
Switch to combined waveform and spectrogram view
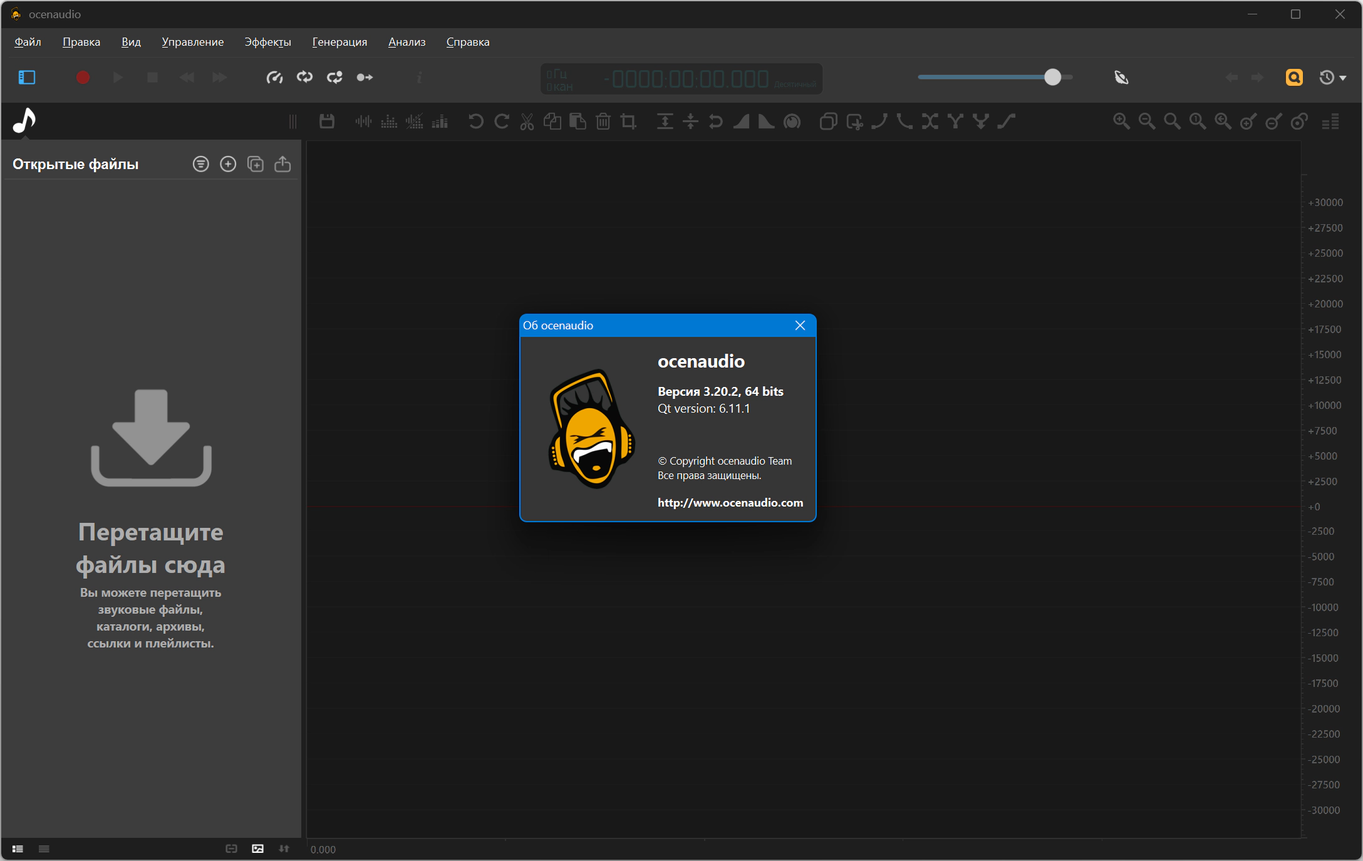tap(415, 121)
